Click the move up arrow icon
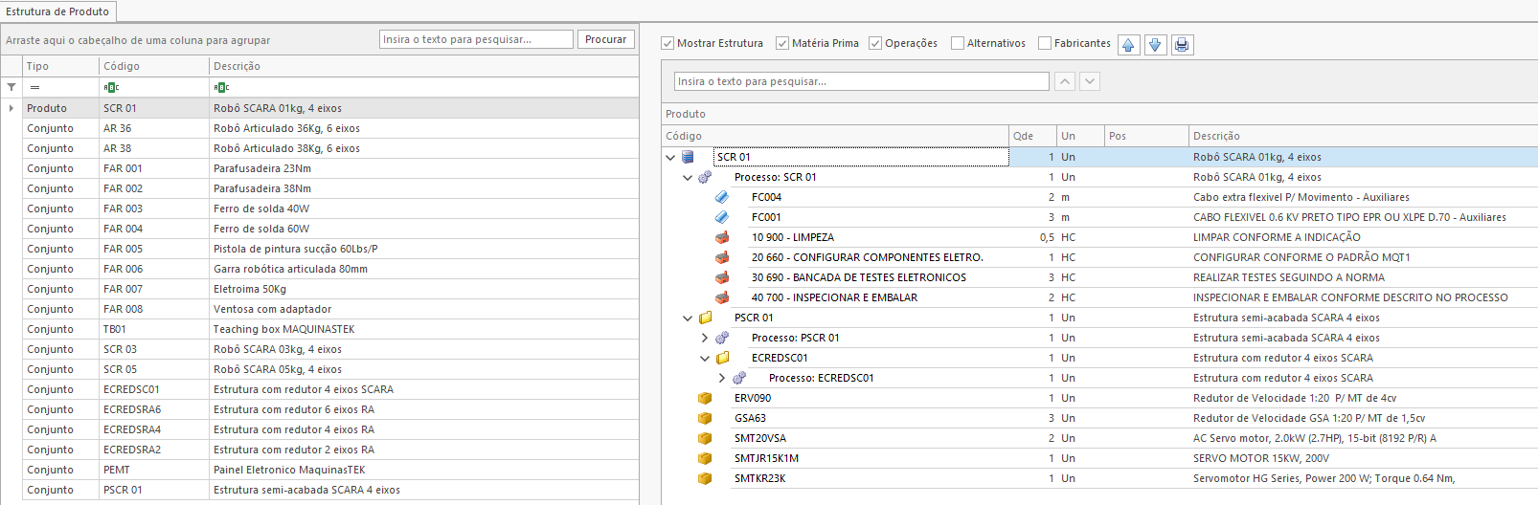1538x505 pixels. [x=1128, y=45]
